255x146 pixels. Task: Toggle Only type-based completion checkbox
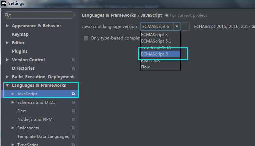click(x=86, y=38)
